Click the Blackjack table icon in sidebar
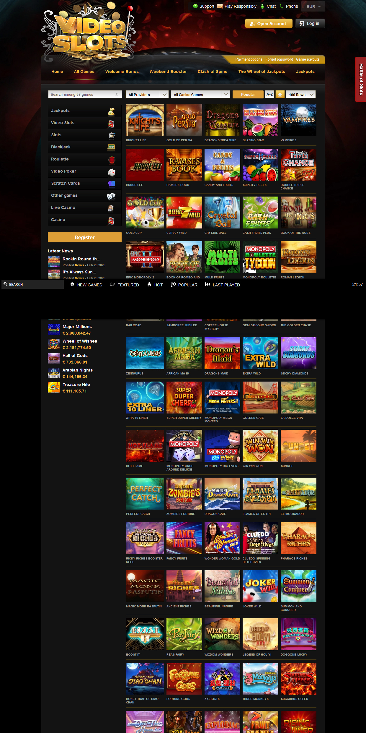The image size is (366, 733). pyautogui.click(x=111, y=147)
